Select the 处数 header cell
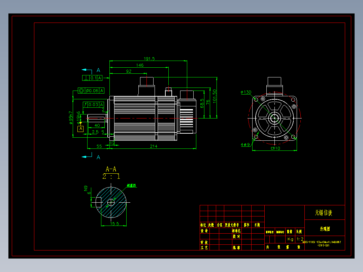The height and width of the screenshot is (272, 363). 211,225
